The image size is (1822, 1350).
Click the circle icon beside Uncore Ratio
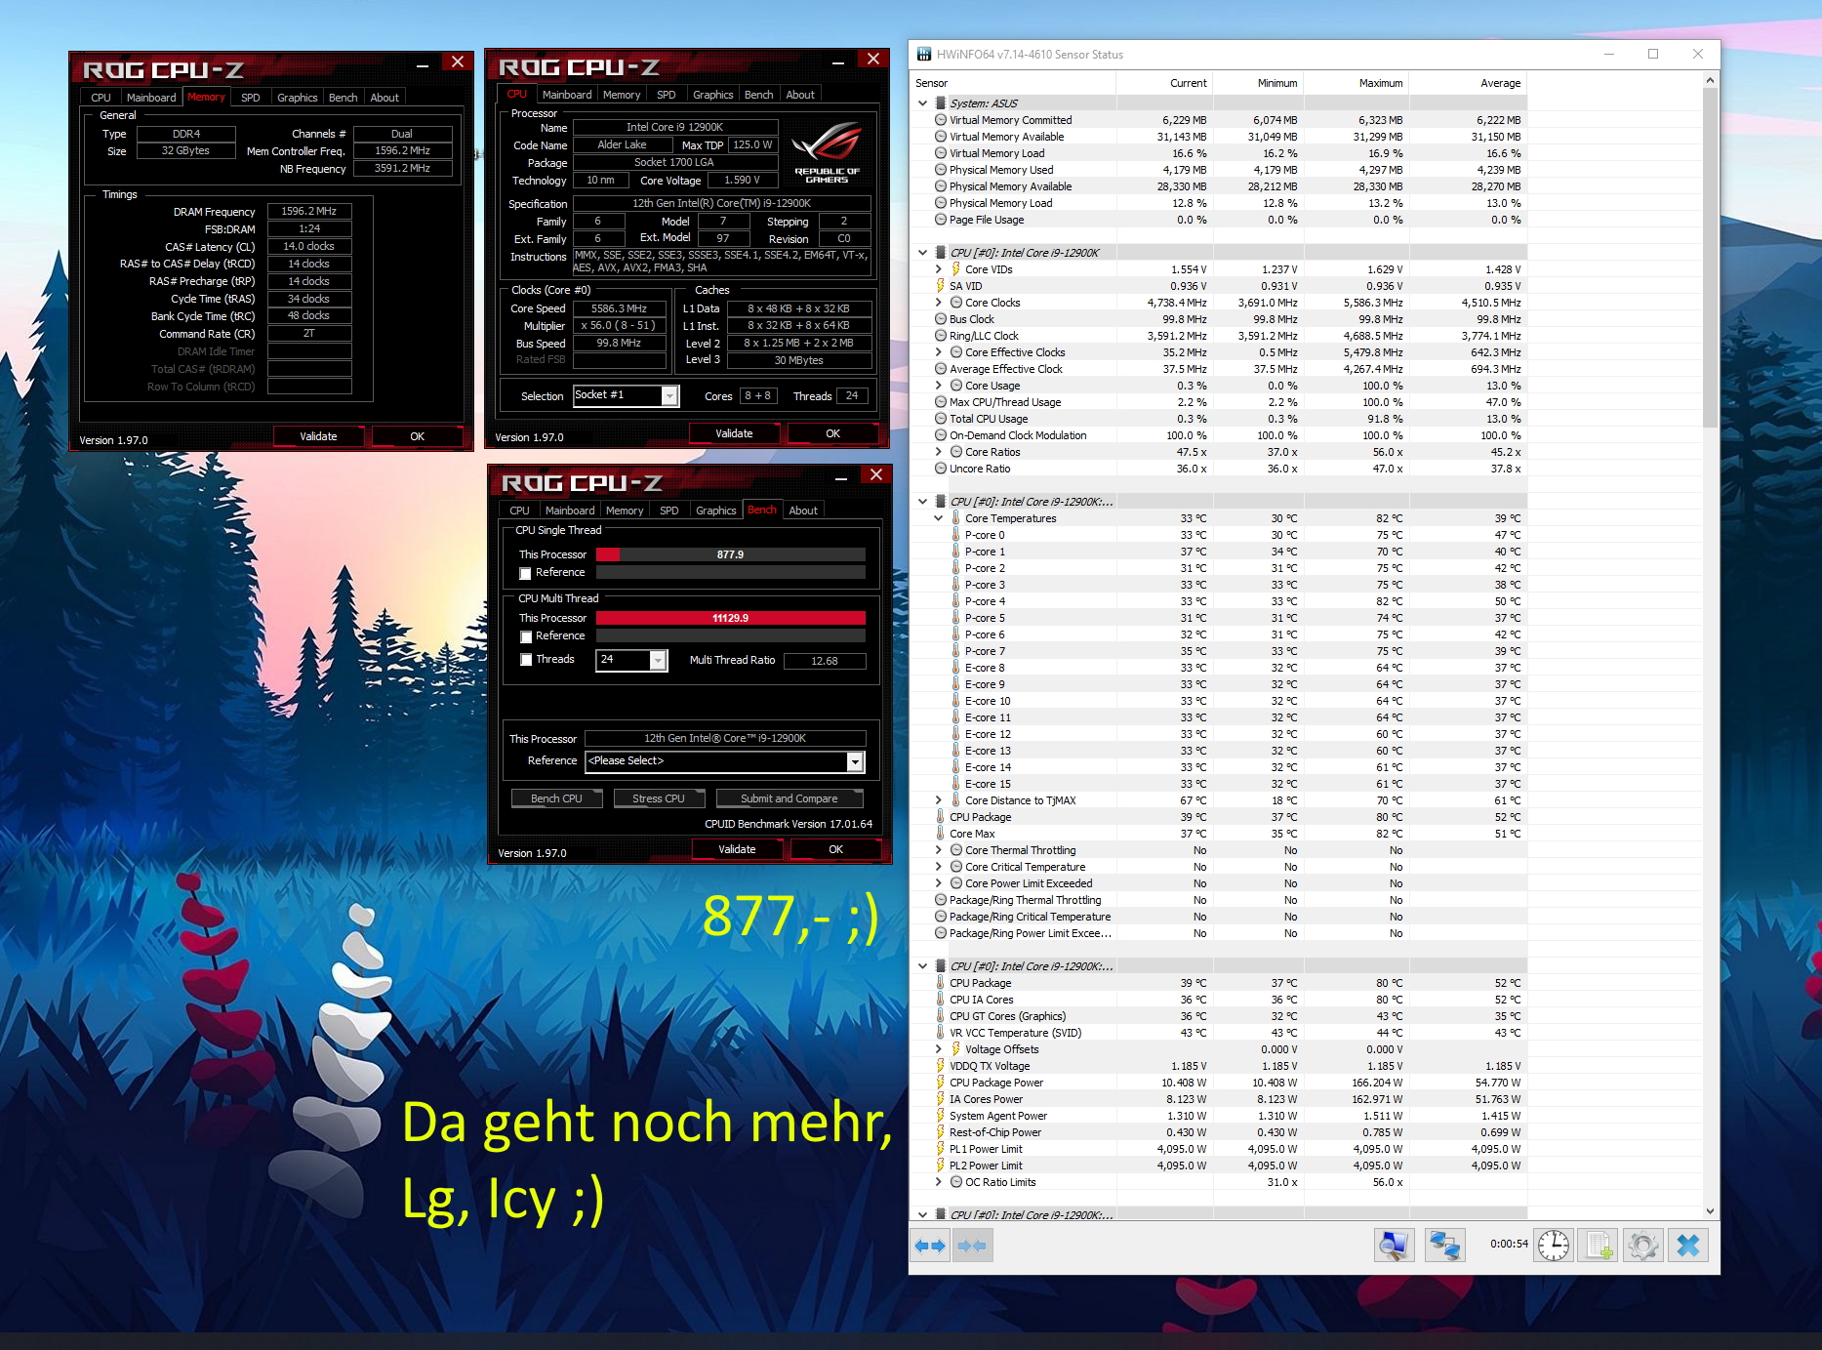click(x=941, y=469)
